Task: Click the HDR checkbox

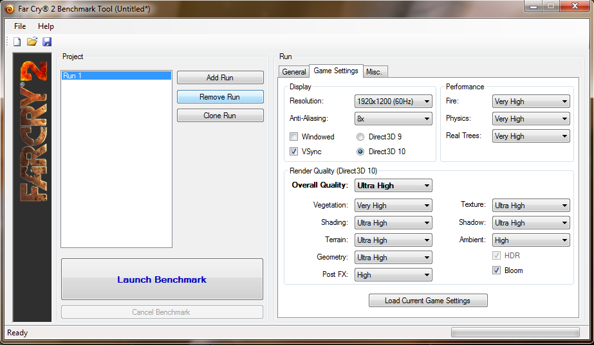Action: pos(496,255)
